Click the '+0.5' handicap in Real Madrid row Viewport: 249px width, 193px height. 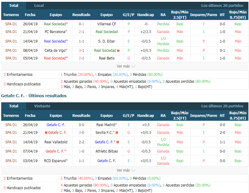(146, 125)
